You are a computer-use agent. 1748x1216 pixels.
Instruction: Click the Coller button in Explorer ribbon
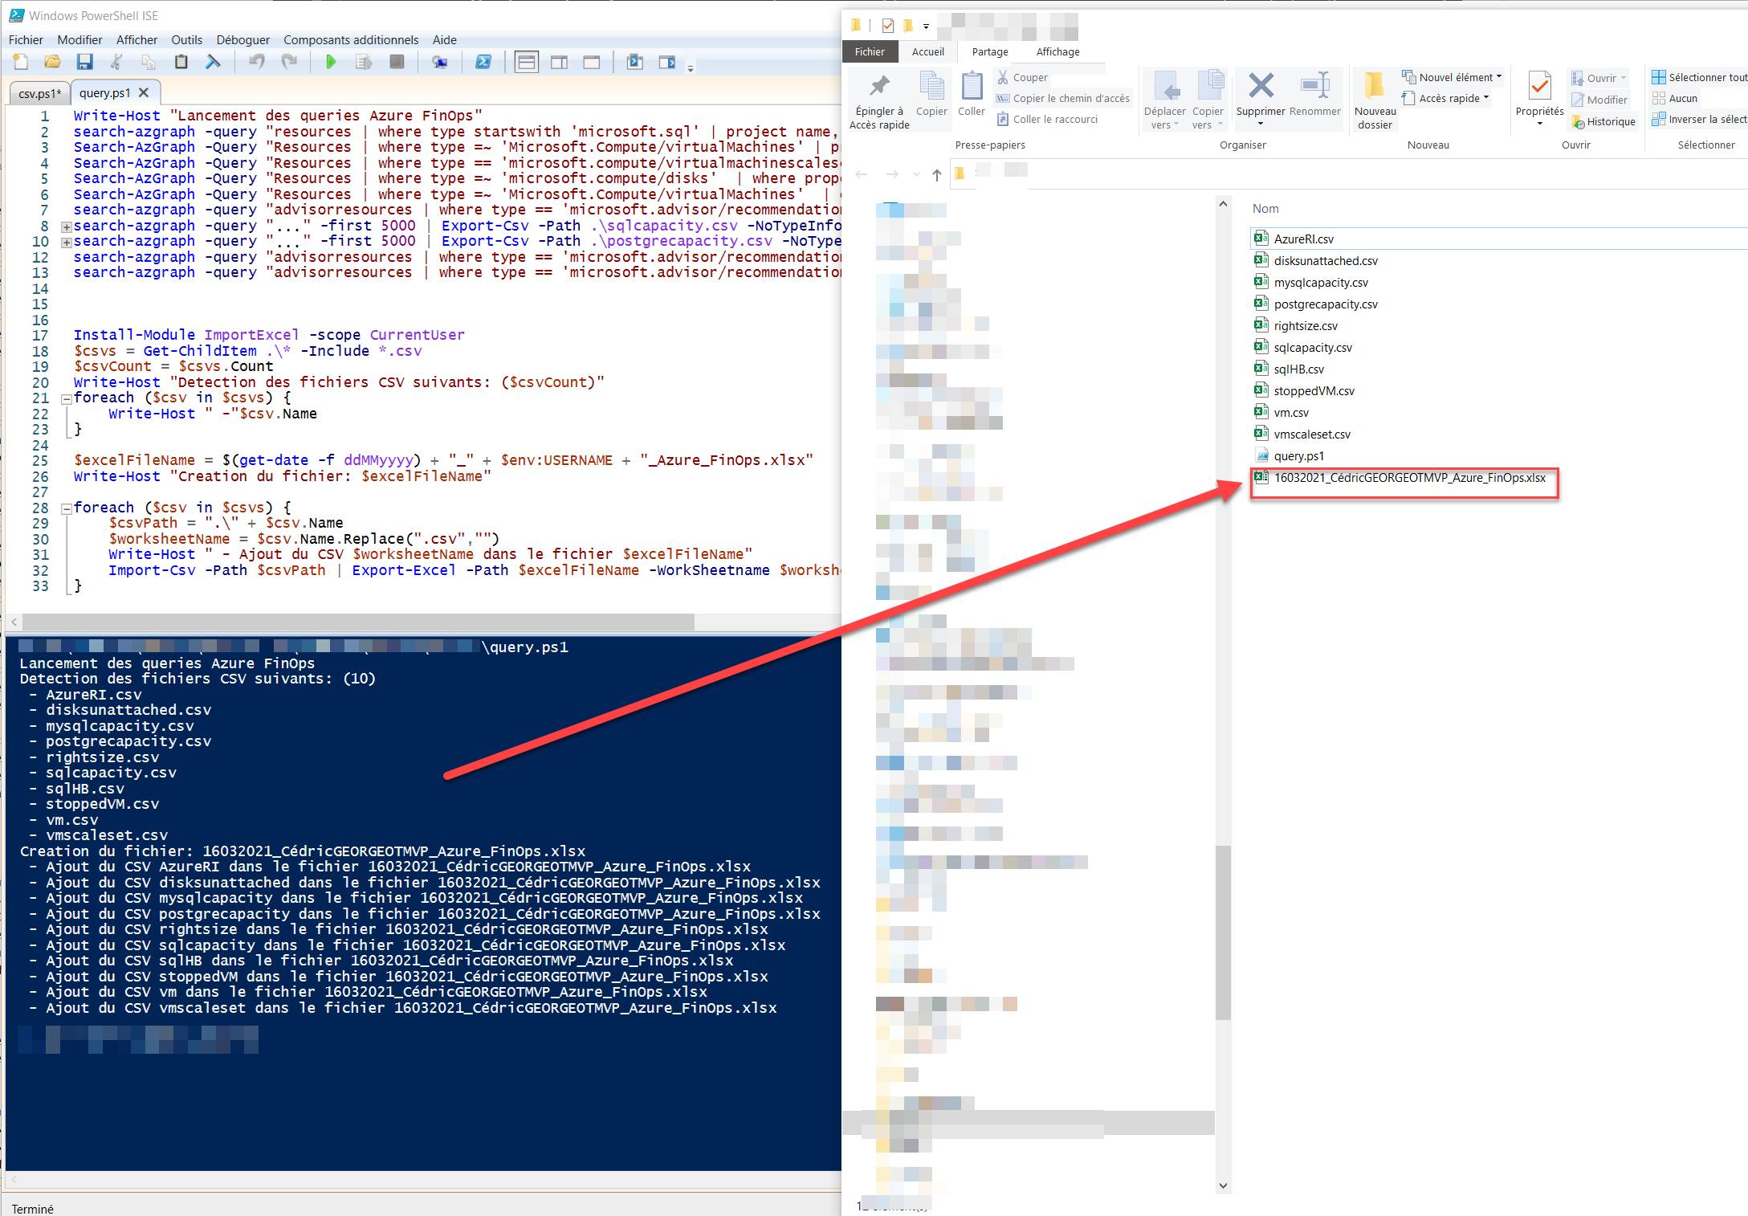(972, 95)
